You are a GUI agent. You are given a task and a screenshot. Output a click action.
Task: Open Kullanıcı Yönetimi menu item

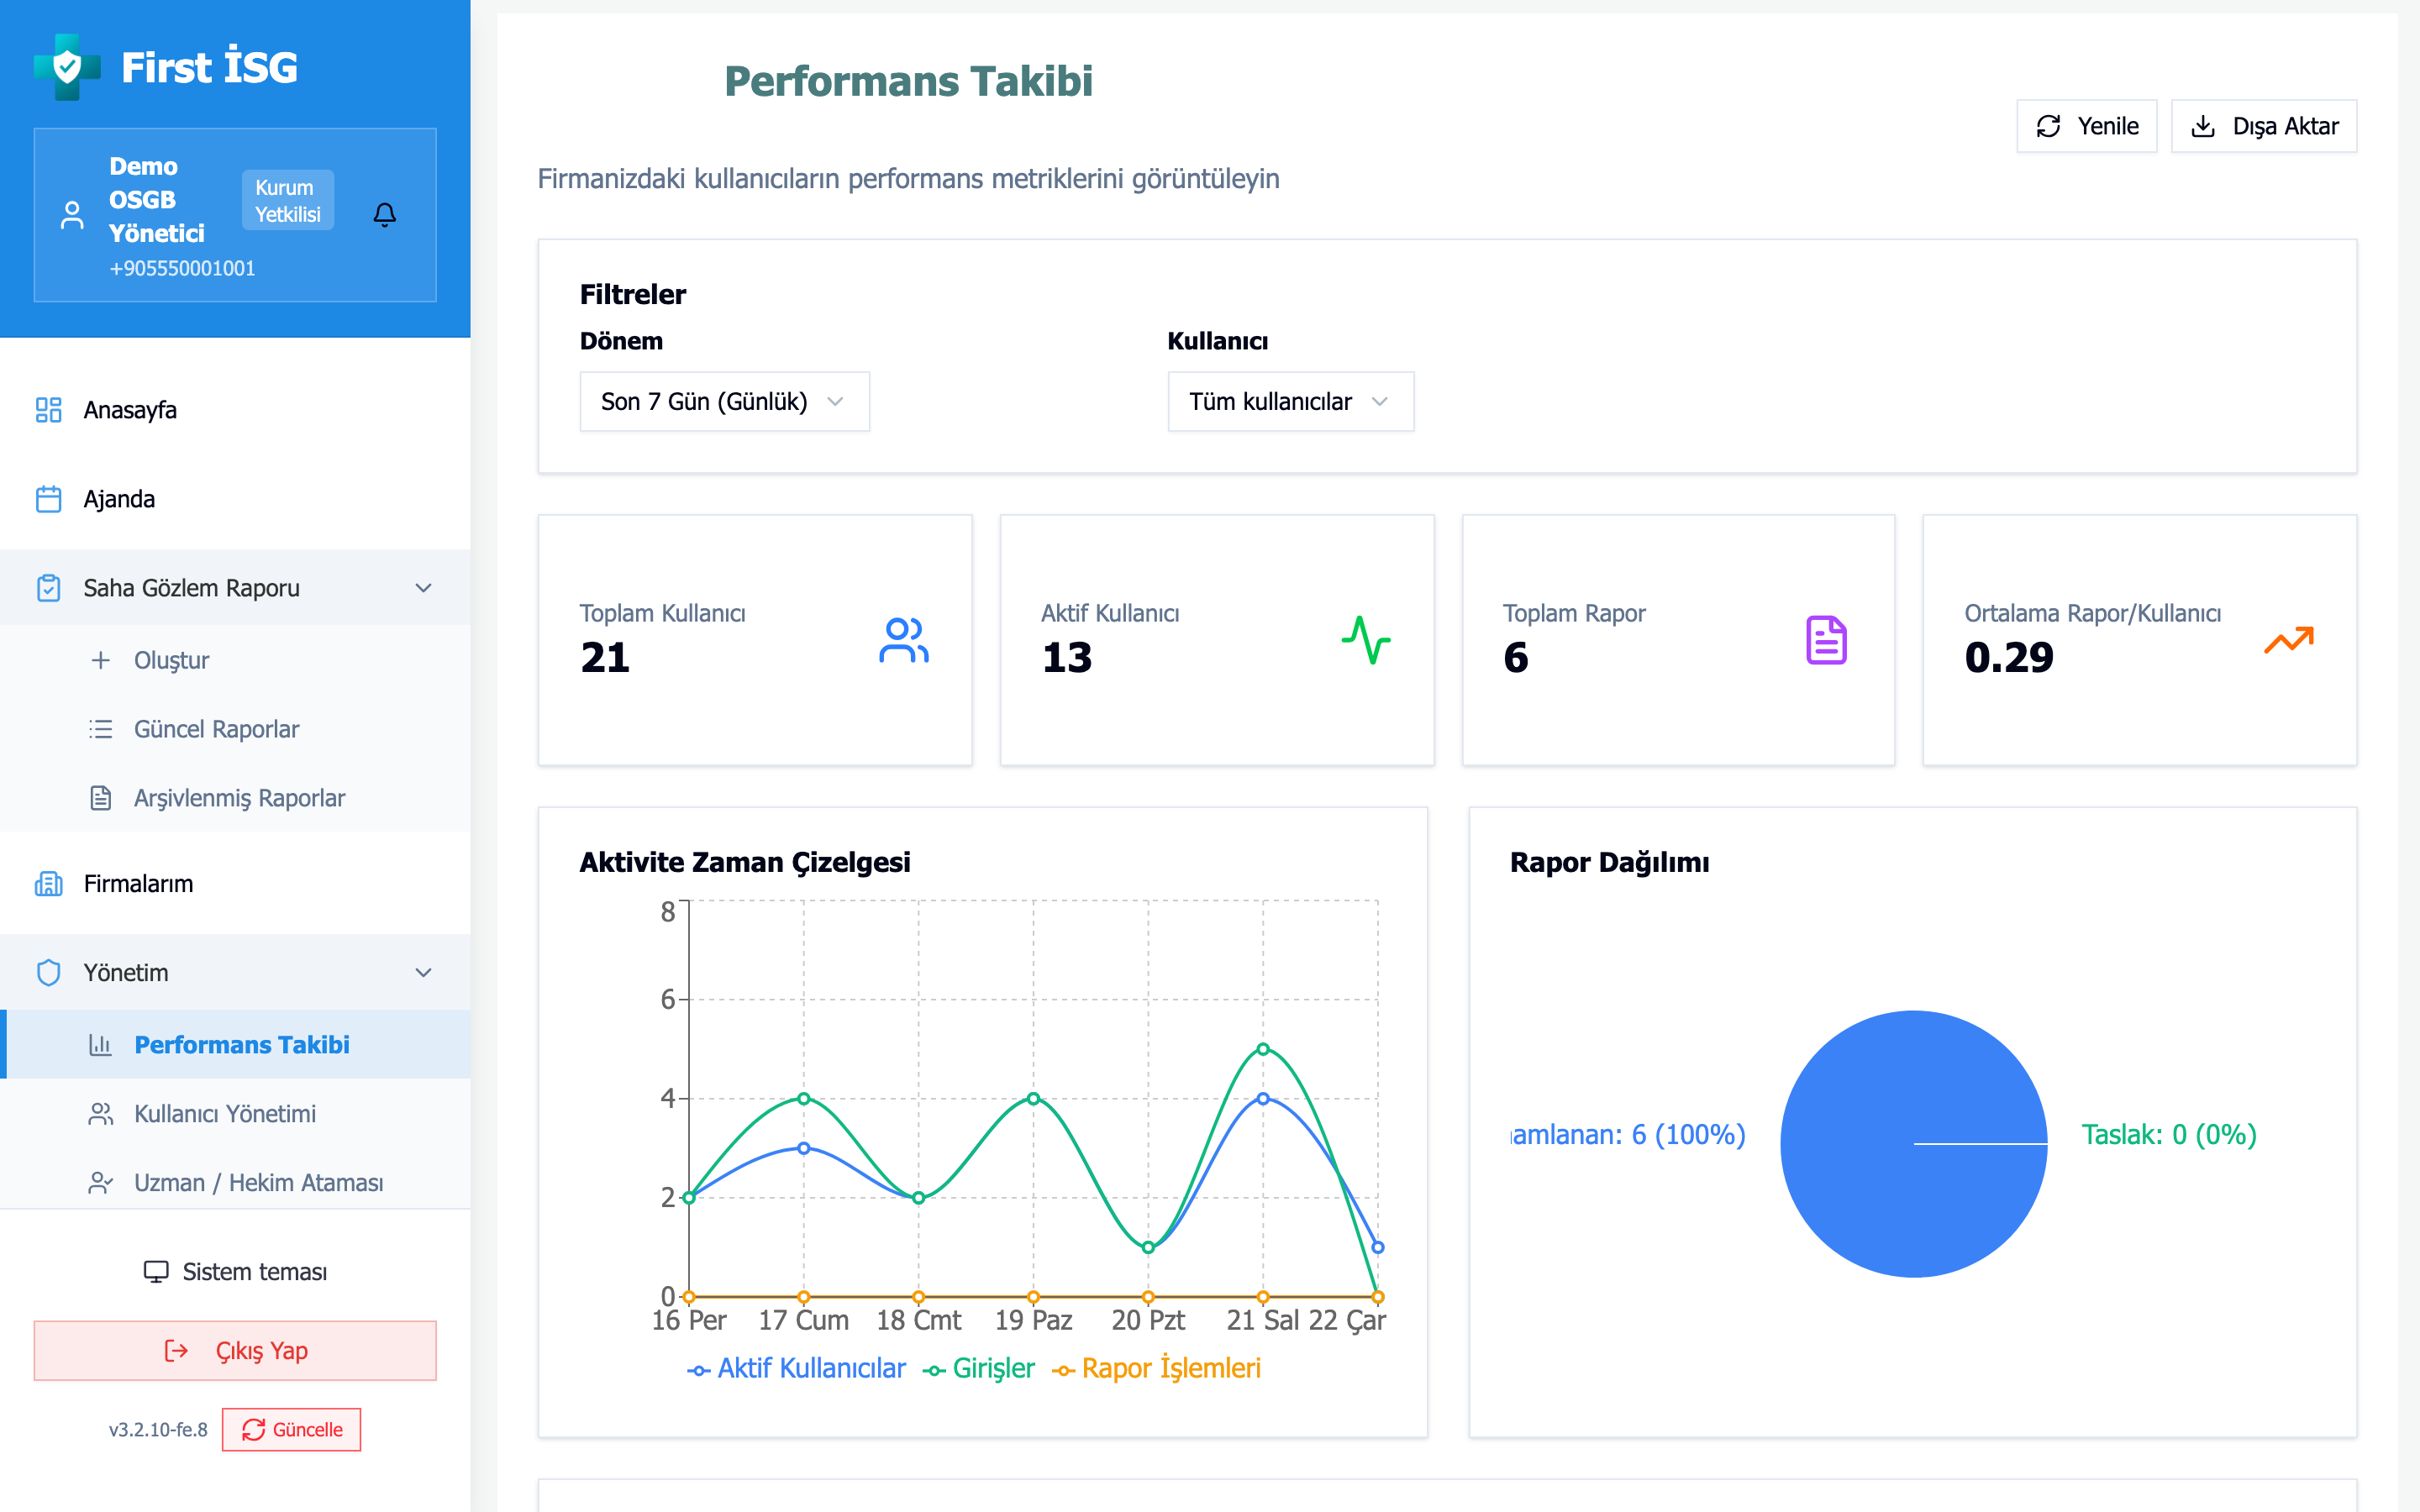[x=224, y=1113]
